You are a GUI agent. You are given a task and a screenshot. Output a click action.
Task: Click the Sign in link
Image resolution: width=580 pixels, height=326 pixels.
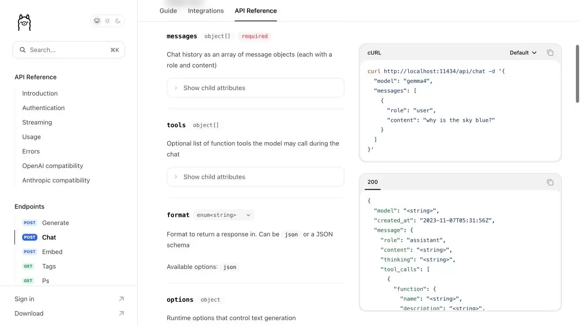(24, 299)
